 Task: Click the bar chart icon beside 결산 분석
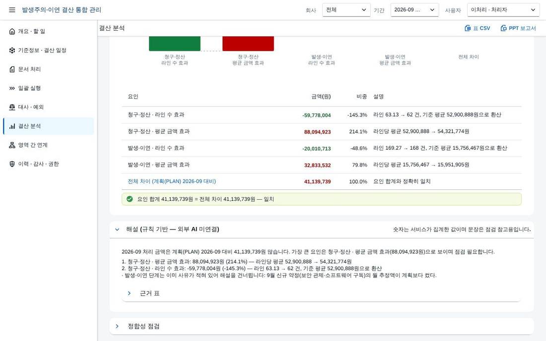[x=12, y=126]
